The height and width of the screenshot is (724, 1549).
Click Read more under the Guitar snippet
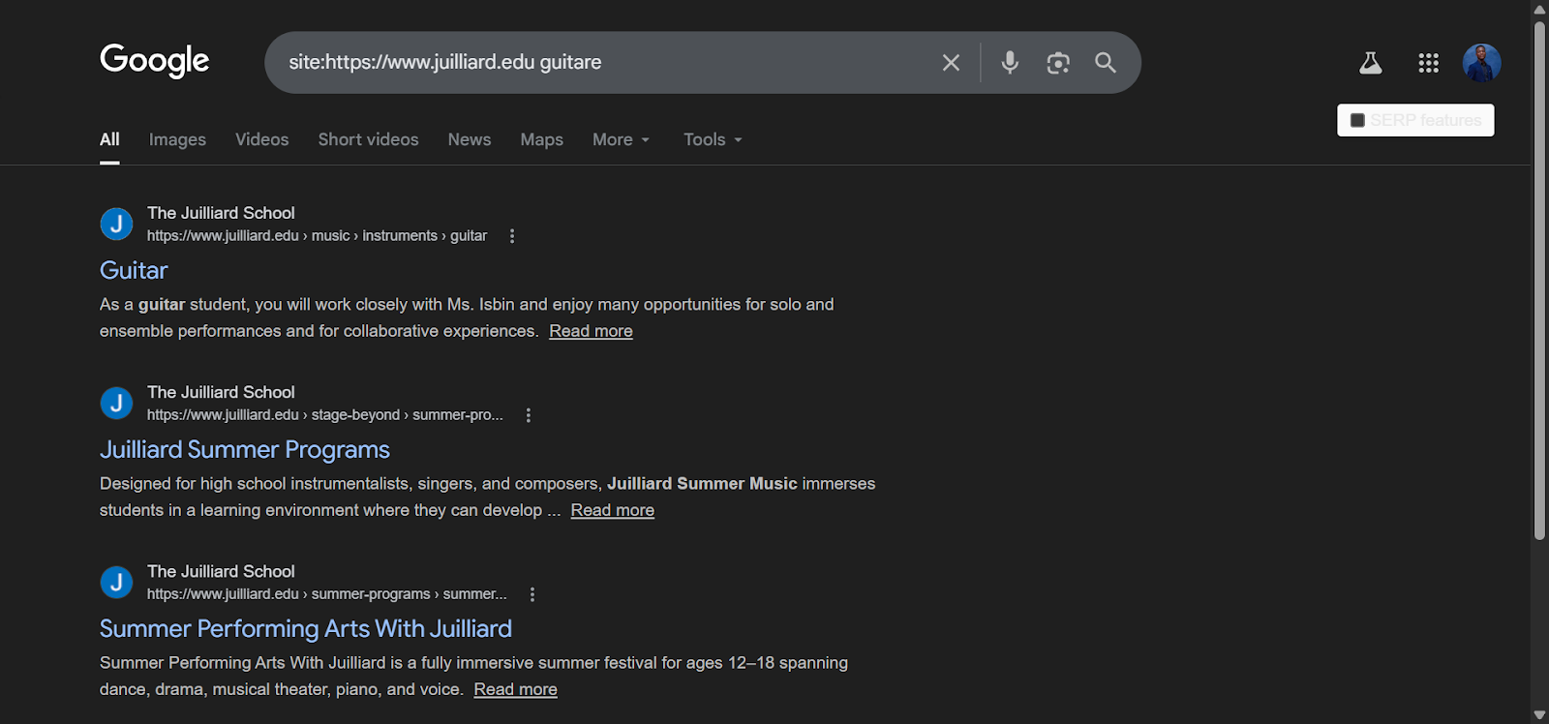(x=591, y=331)
